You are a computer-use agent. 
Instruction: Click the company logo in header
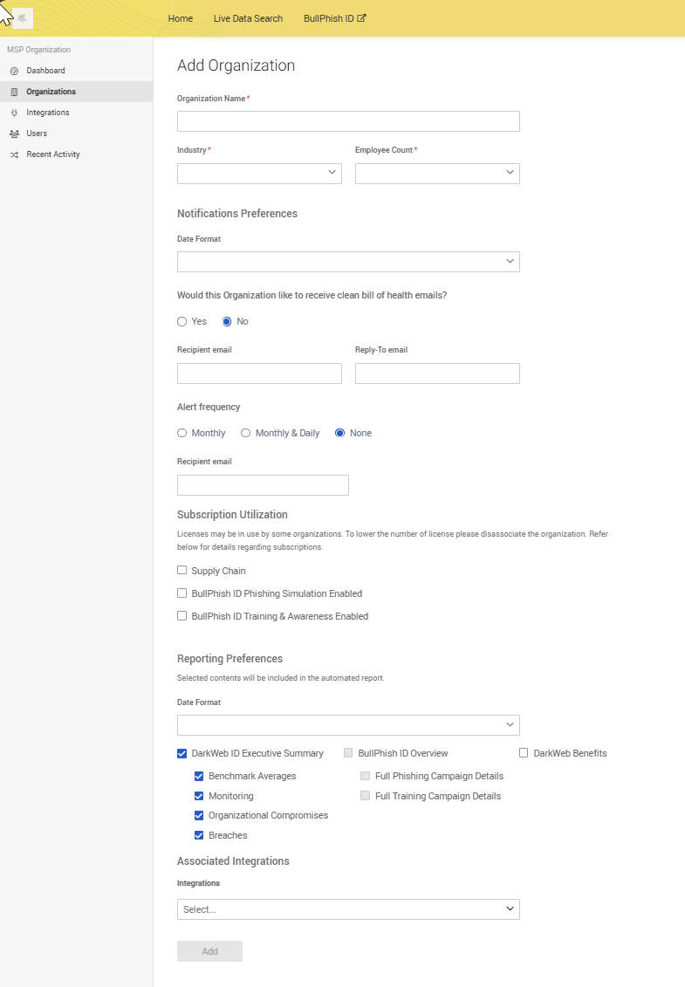[x=22, y=17]
